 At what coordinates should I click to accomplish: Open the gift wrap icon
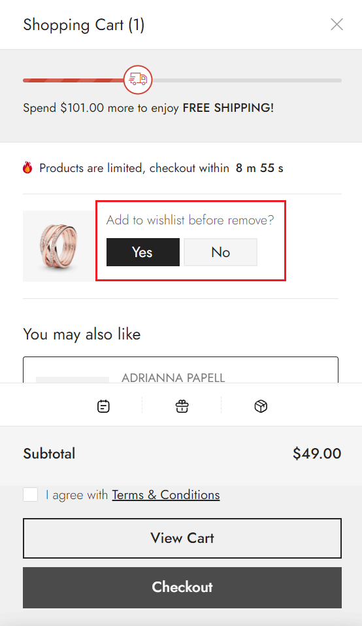click(x=182, y=406)
